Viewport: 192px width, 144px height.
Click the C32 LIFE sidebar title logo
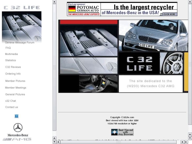click(22, 8)
